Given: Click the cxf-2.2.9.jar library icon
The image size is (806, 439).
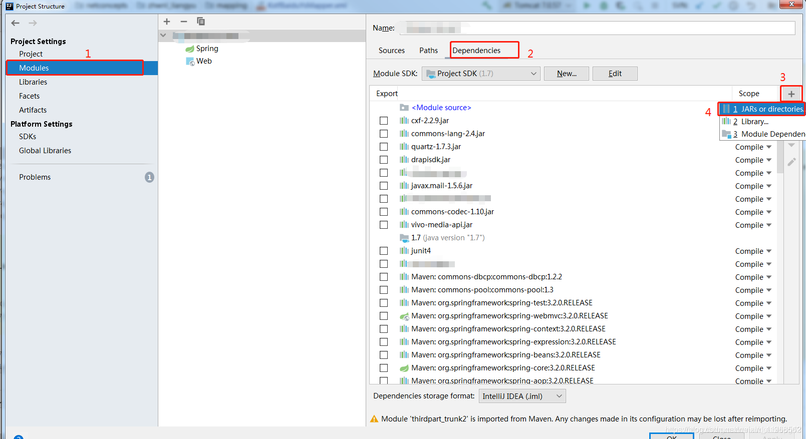Looking at the screenshot, I should (x=404, y=121).
